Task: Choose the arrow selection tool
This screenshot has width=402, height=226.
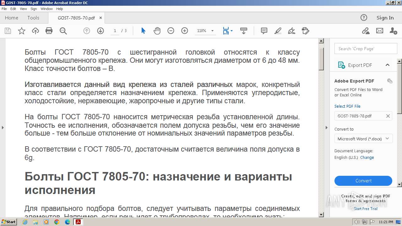Action: point(144,31)
